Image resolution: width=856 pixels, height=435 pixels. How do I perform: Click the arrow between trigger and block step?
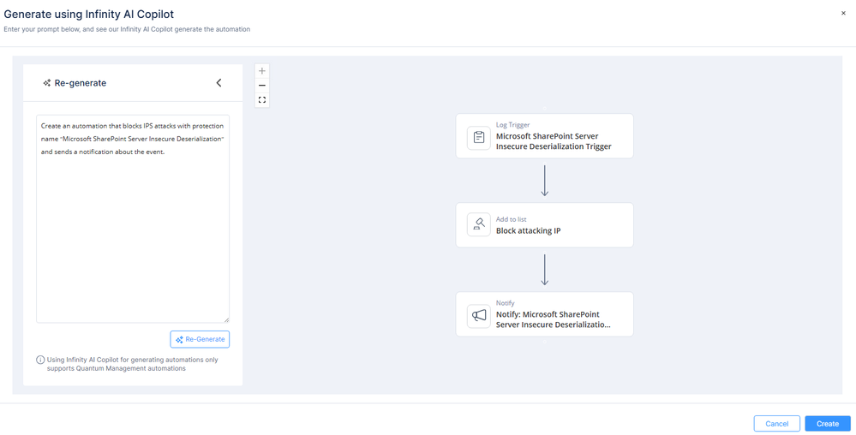click(545, 181)
